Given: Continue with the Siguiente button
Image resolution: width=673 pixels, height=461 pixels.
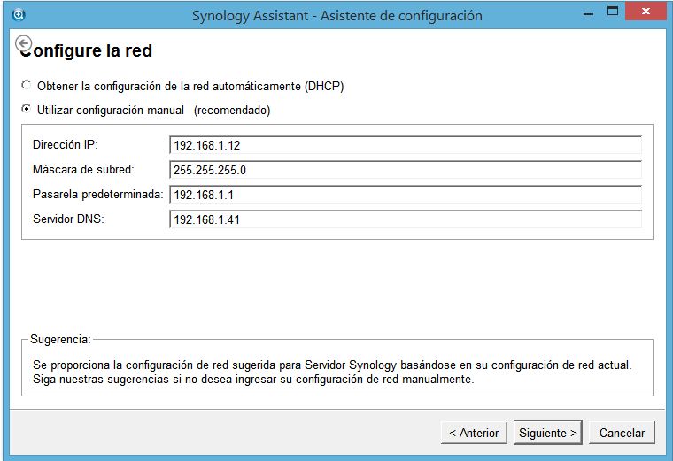Looking at the screenshot, I should [x=547, y=433].
